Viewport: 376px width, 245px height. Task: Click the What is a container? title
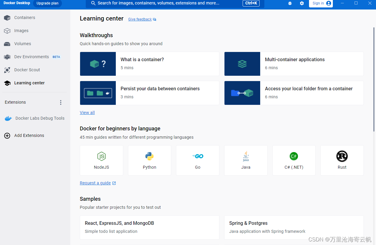pos(142,59)
